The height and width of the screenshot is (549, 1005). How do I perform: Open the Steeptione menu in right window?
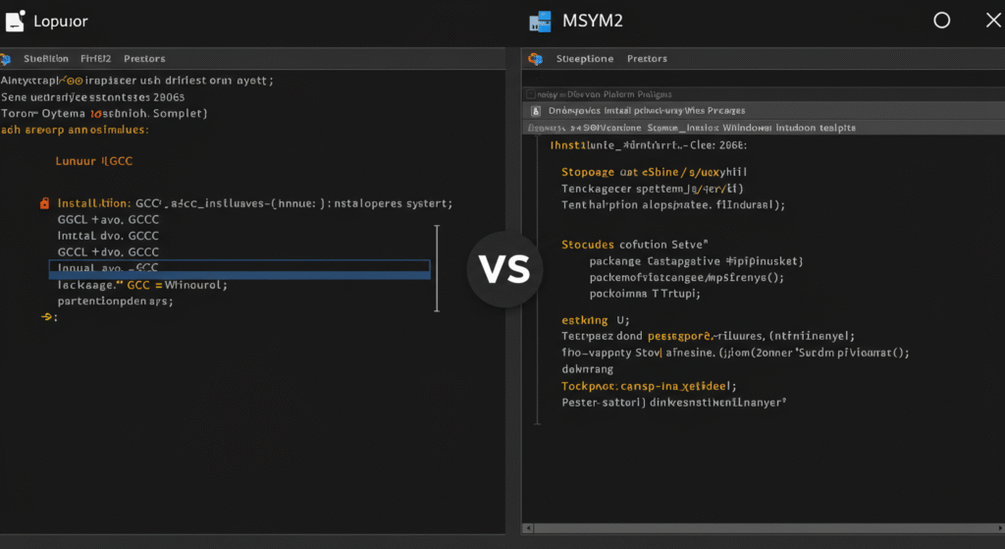tap(584, 59)
